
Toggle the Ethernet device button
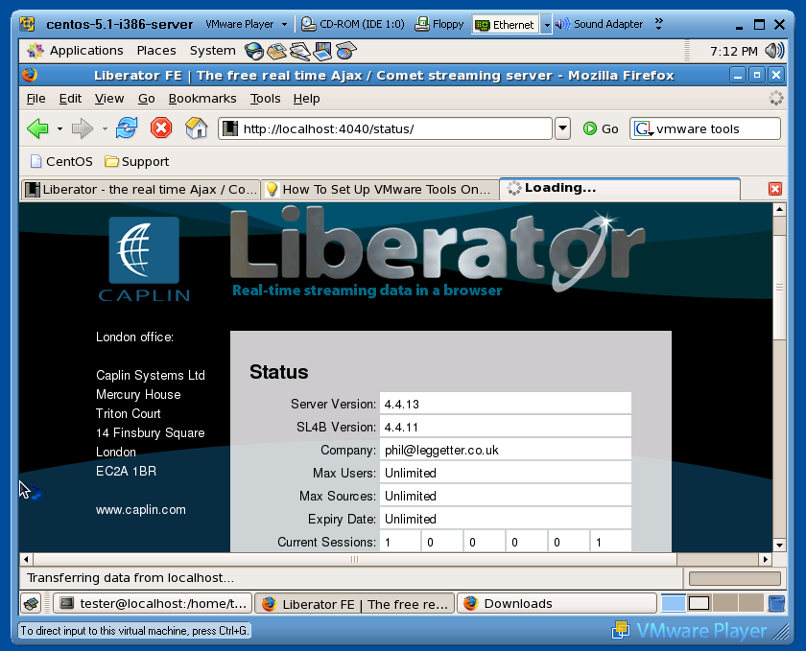pos(505,25)
